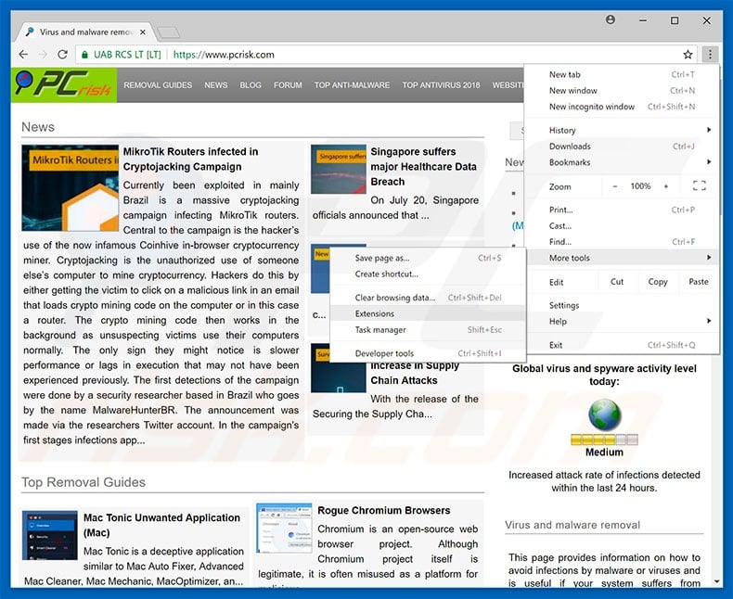The image size is (733, 599).
Task: Open Rogue Chromium Browsers thumbnail
Action: [x=284, y=528]
